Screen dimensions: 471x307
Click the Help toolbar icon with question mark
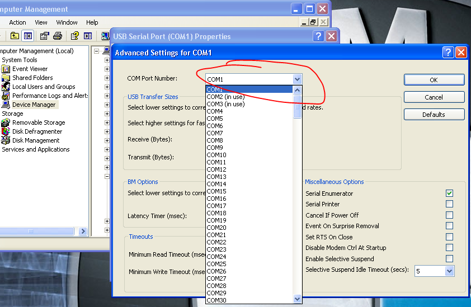[74, 36]
